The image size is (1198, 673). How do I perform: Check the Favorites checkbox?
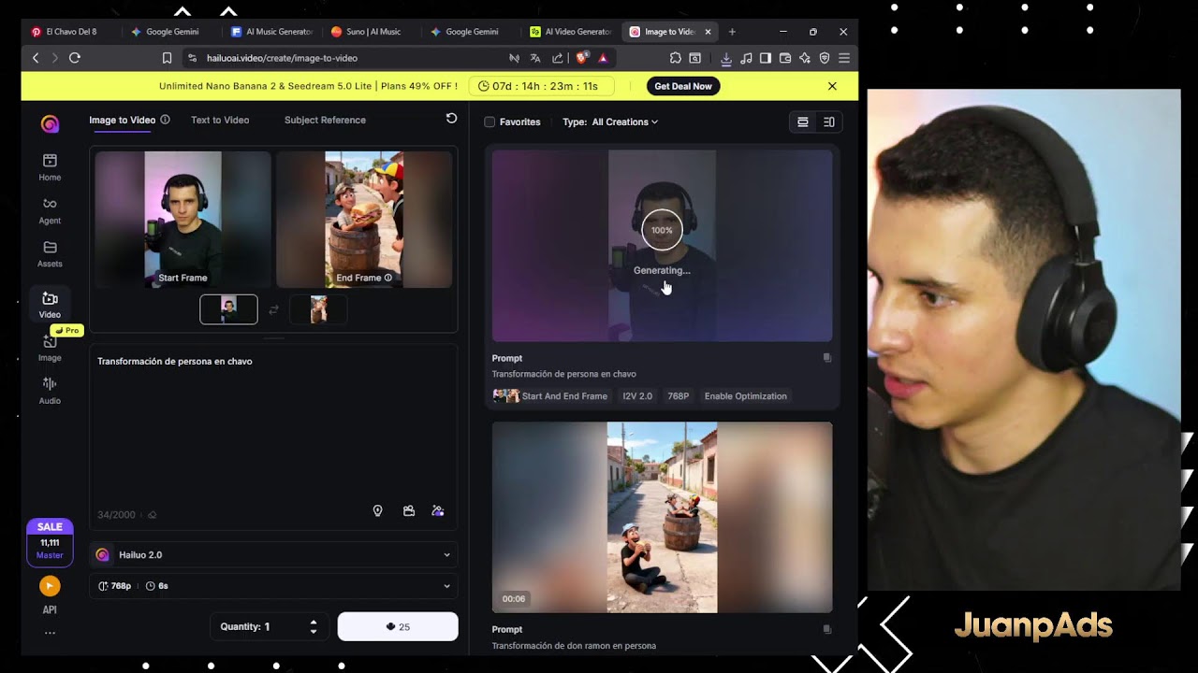[489, 122]
